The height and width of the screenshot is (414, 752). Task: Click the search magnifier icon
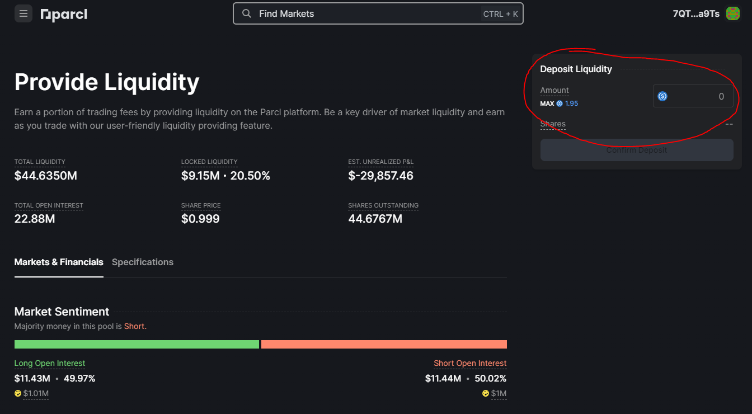point(246,13)
